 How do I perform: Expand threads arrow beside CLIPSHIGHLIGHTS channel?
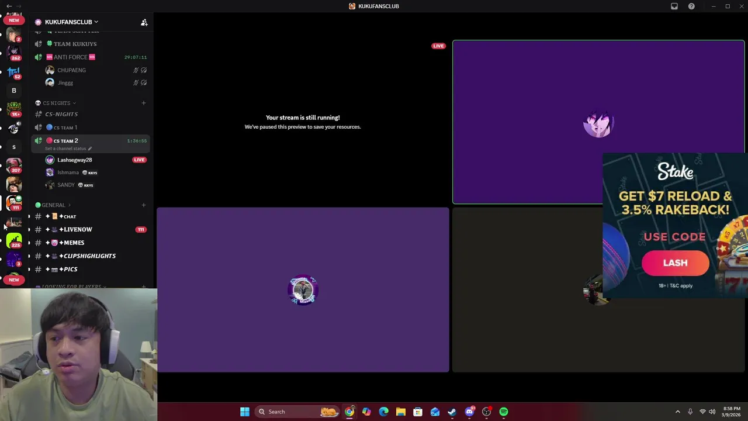[29, 256]
